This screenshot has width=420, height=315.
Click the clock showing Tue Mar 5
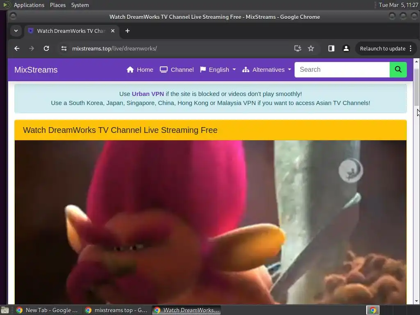(398, 5)
